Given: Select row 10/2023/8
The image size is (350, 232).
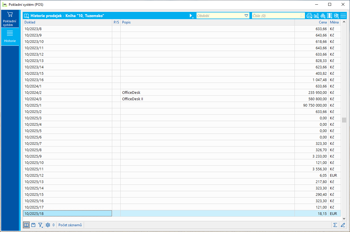Looking at the screenshot, I should (x=182, y=29).
